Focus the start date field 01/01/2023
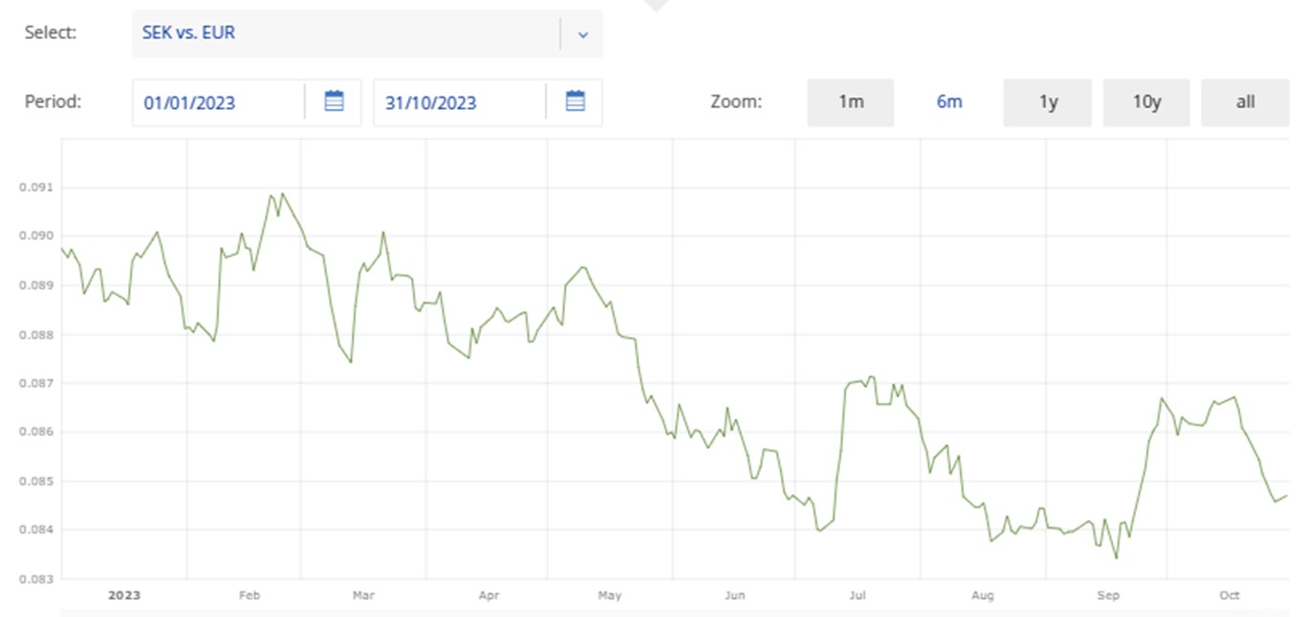Viewport: 1301px width, 617px height. pos(218,103)
